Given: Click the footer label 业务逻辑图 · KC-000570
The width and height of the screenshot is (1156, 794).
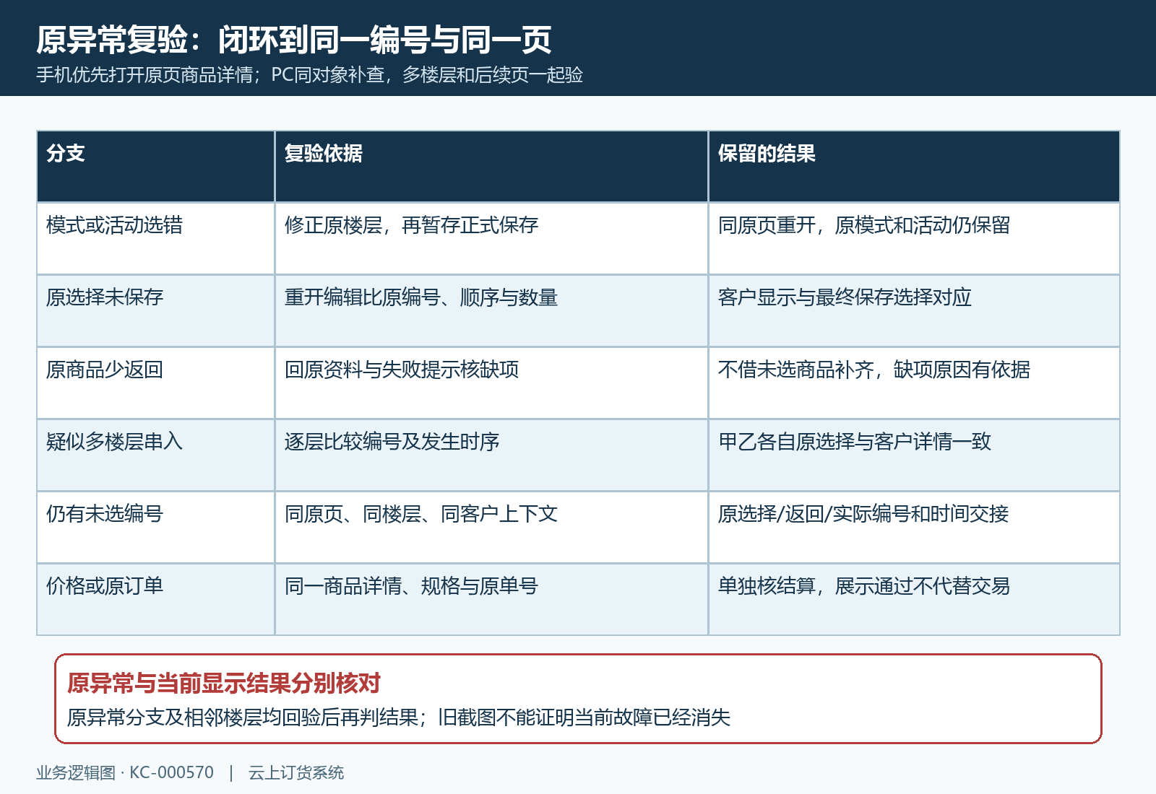Looking at the screenshot, I should 125,772.
